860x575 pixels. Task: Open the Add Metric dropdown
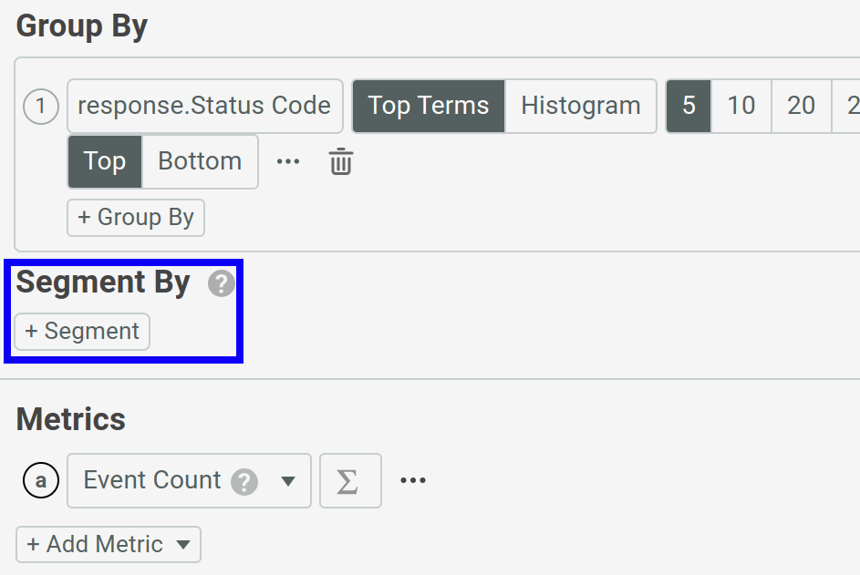point(109,545)
